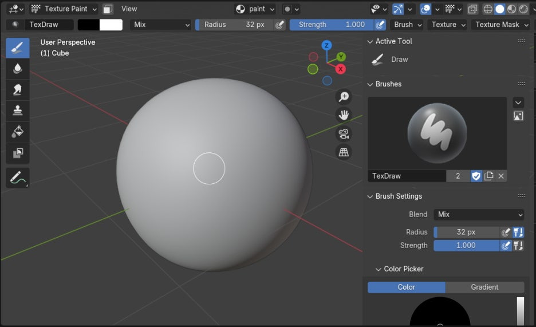
Task: Expand the brush list chevron beside preview
Action: (x=518, y=103)
